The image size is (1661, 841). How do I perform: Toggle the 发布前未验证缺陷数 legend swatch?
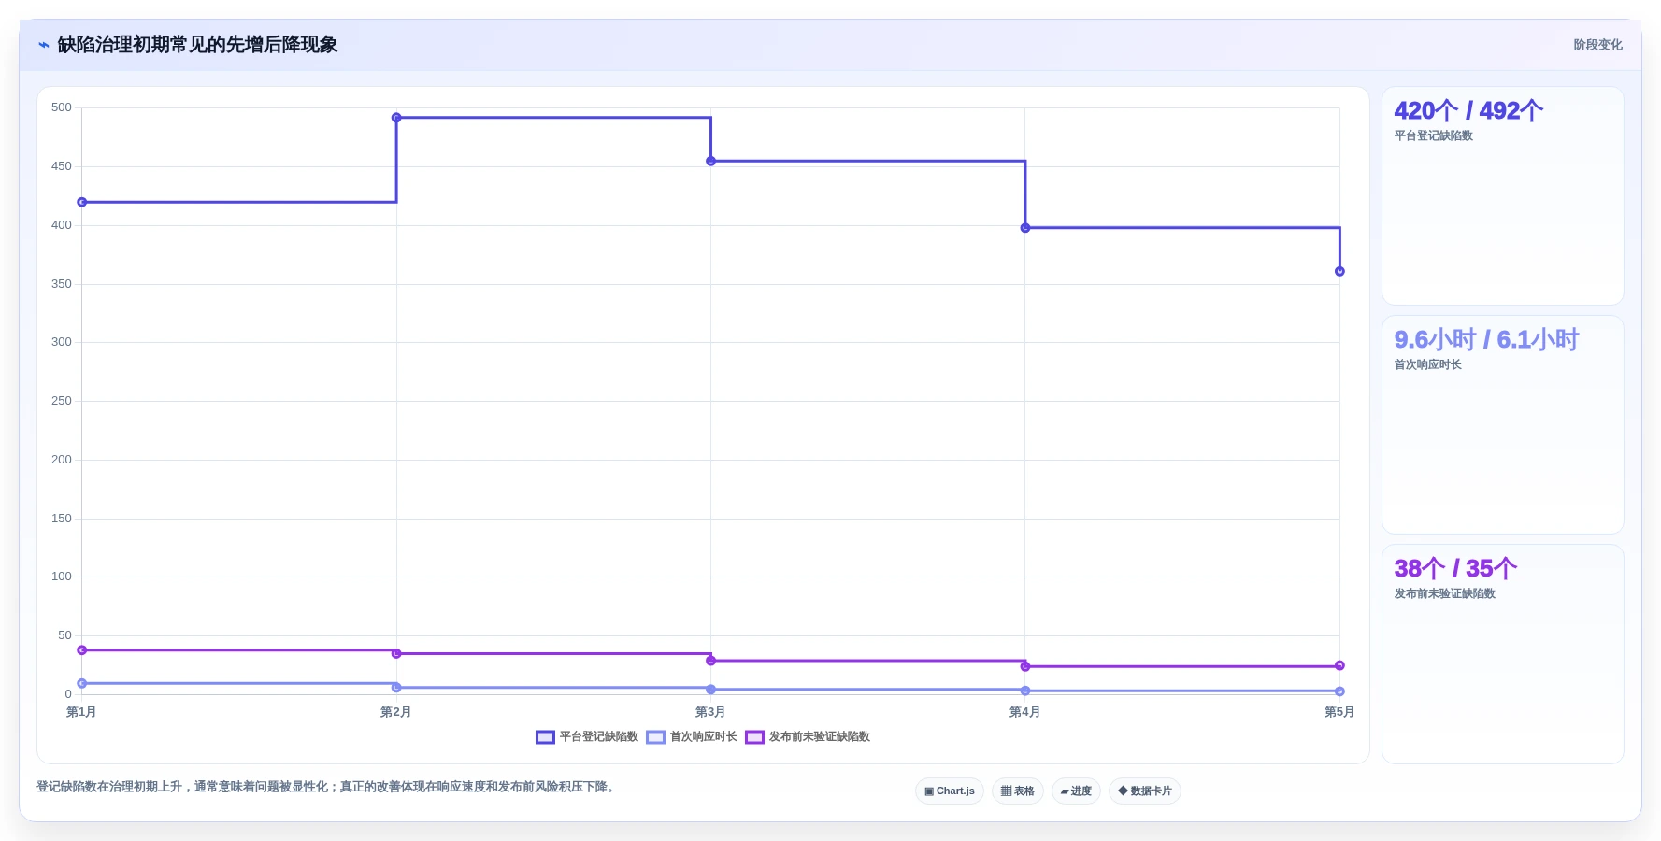754,737
